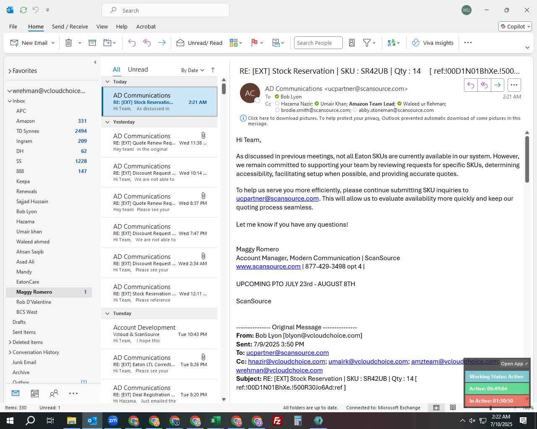
Task: Expand the Deleted Items folder
Action: coord(10,342)
